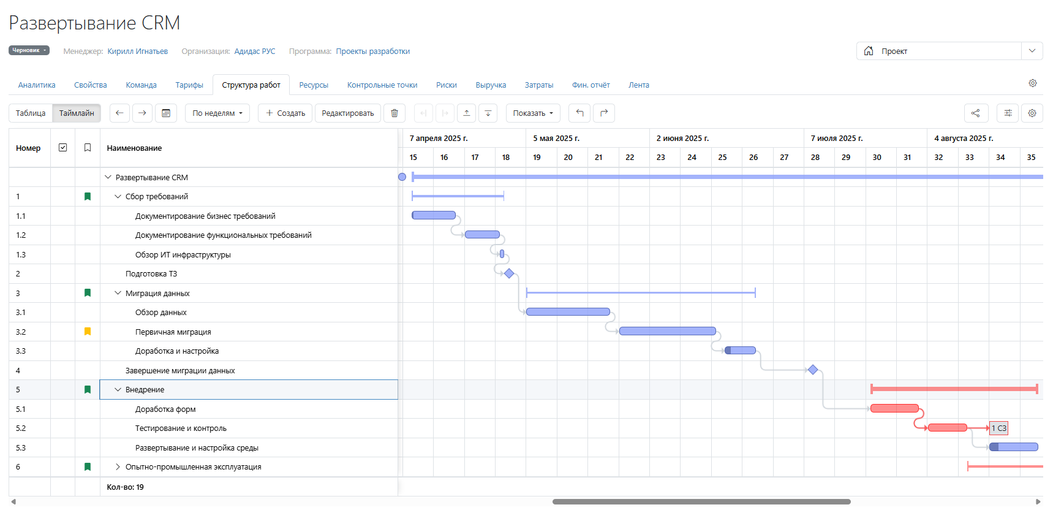
Task: Collapse the Сбор требований group
Action: [x=118, y=197]
